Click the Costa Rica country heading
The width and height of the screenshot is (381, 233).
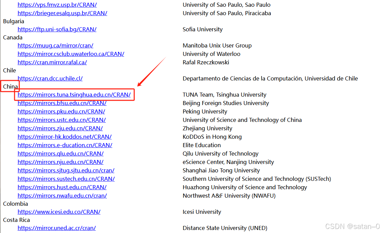[17, 220]
